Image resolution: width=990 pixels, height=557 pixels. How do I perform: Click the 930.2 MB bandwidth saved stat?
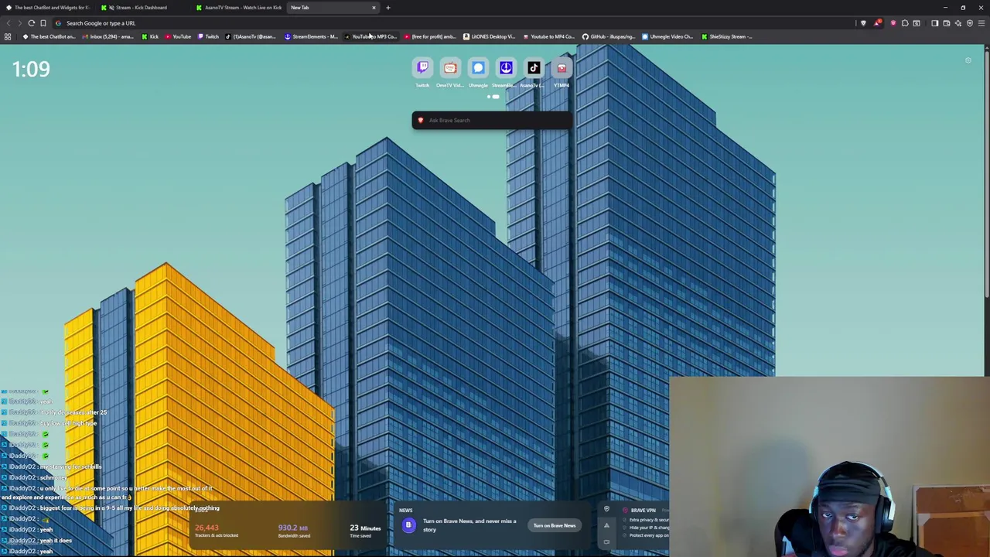pos(294,531)
